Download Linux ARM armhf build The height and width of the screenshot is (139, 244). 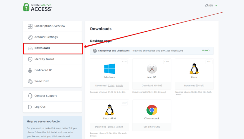120,127
